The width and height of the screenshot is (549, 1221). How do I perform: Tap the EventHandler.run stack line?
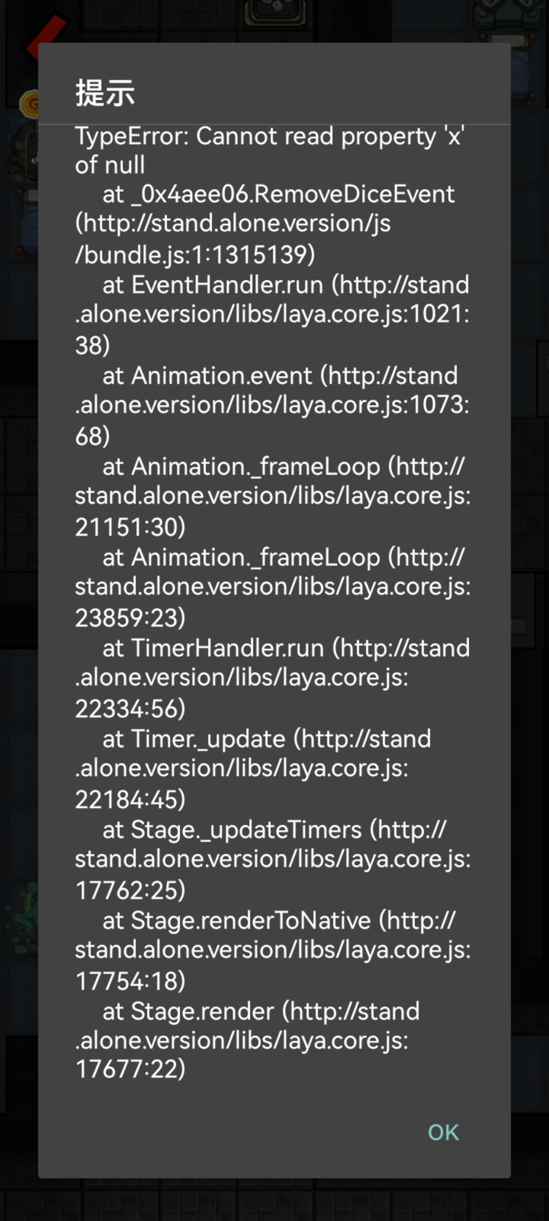[286, 285]
